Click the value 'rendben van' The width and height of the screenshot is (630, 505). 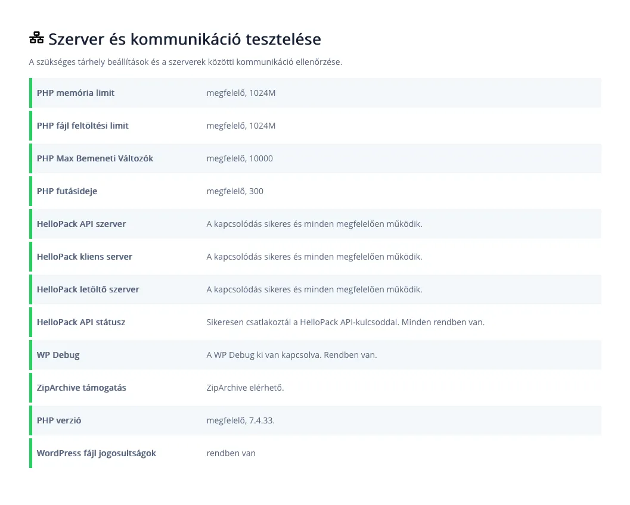[x=231, y=453]
